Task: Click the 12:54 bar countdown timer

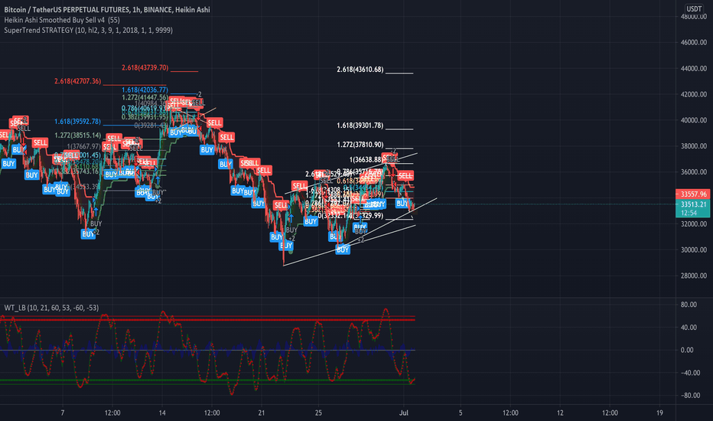Action: (x=689, y=213)
